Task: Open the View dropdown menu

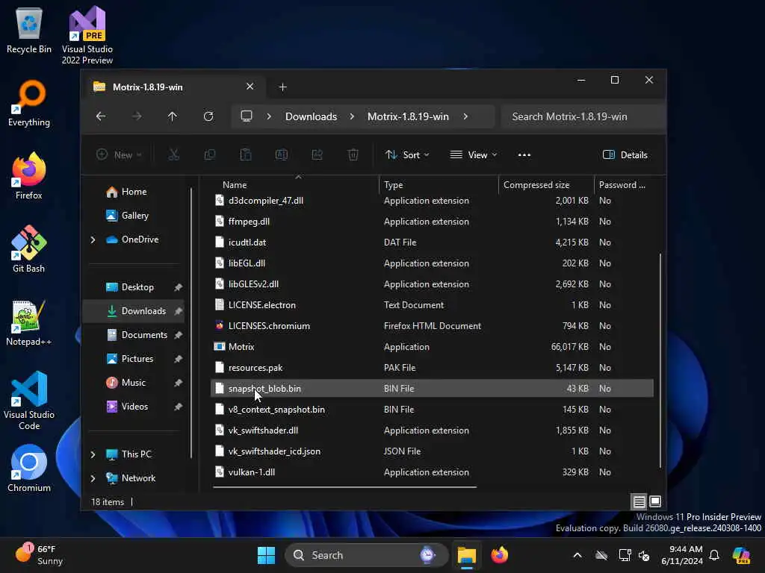Action: coord(473,155)
